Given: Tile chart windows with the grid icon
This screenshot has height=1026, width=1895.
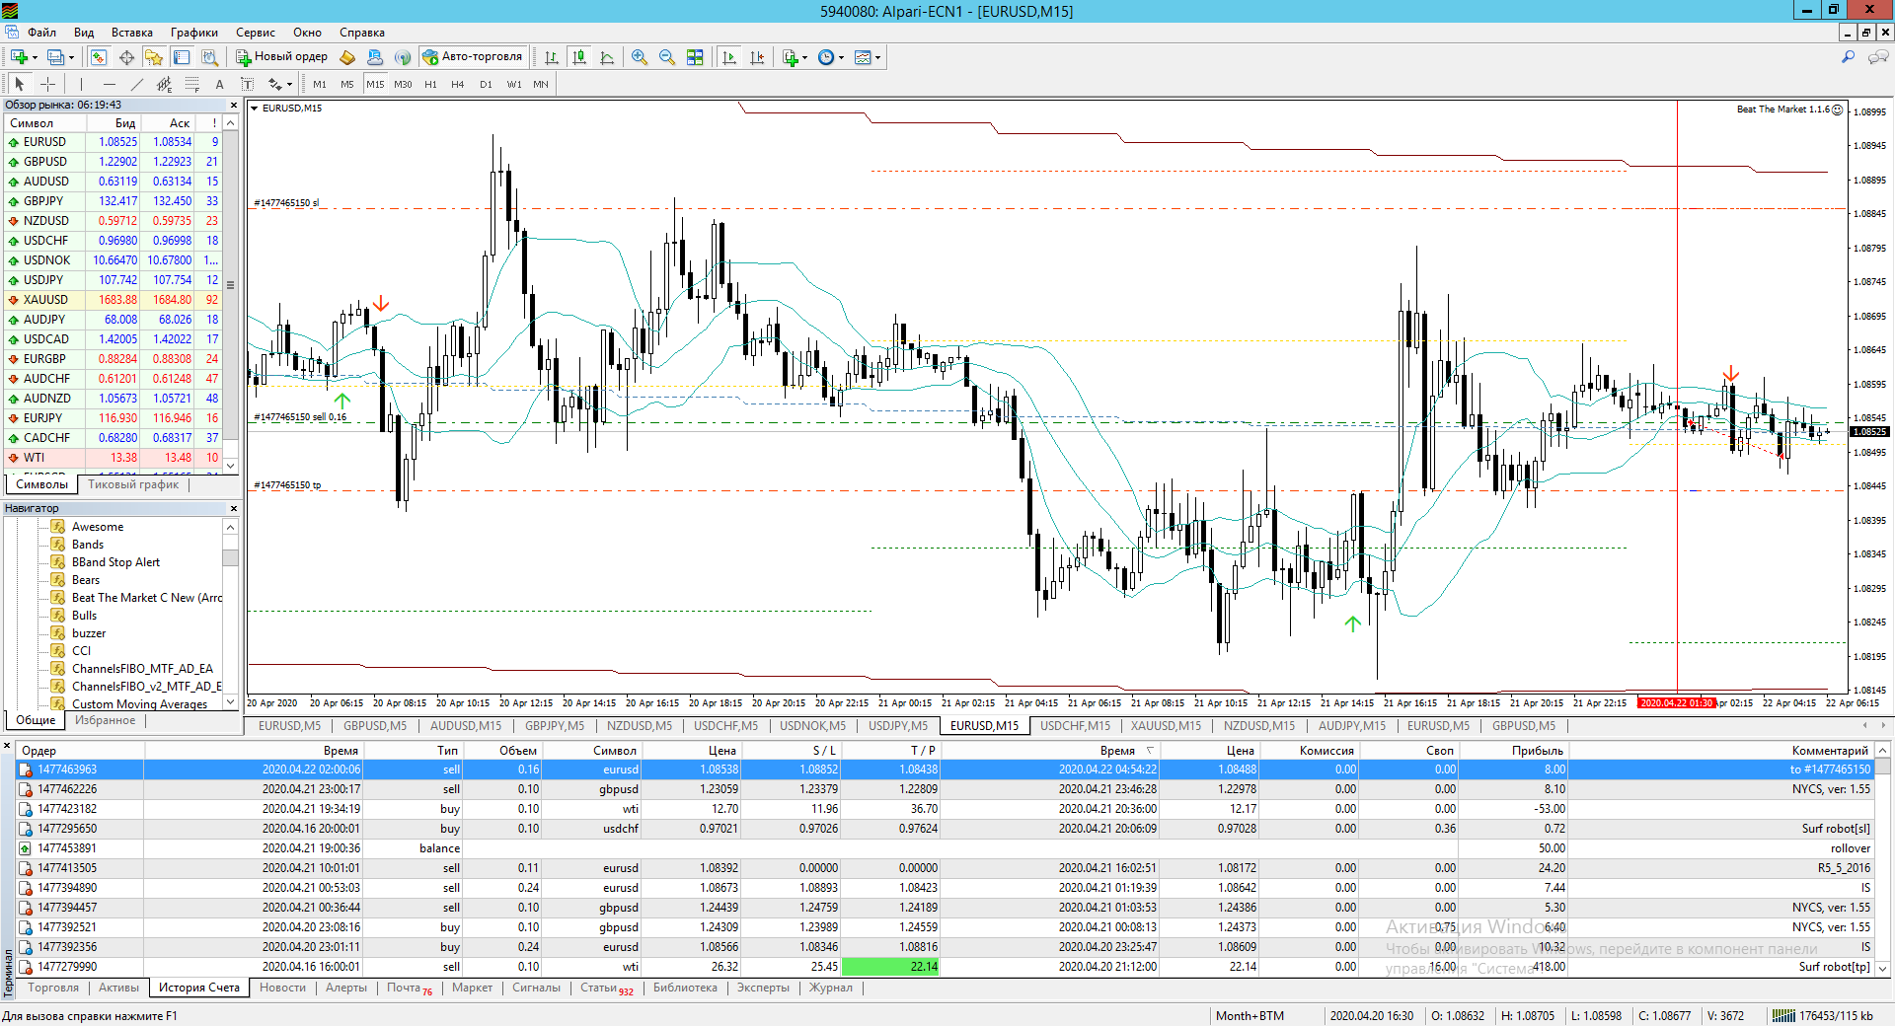Looking at the screenshot, I should [x=695, y=57].
